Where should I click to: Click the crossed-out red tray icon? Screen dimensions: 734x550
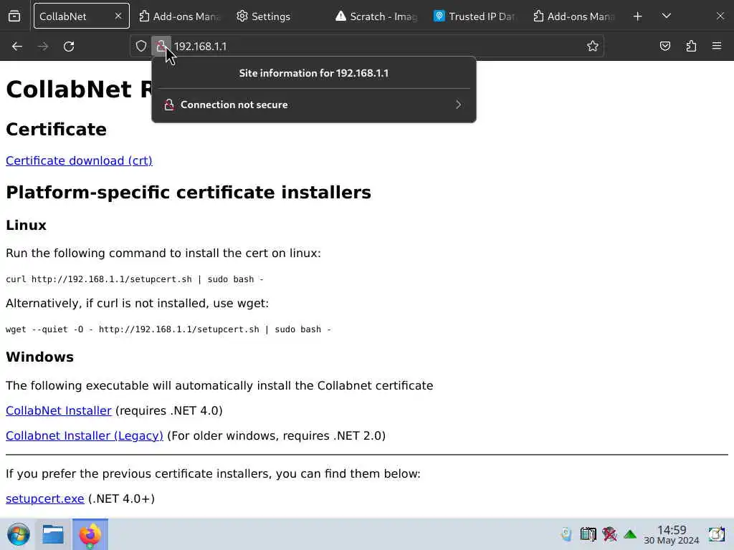[609, 534]
